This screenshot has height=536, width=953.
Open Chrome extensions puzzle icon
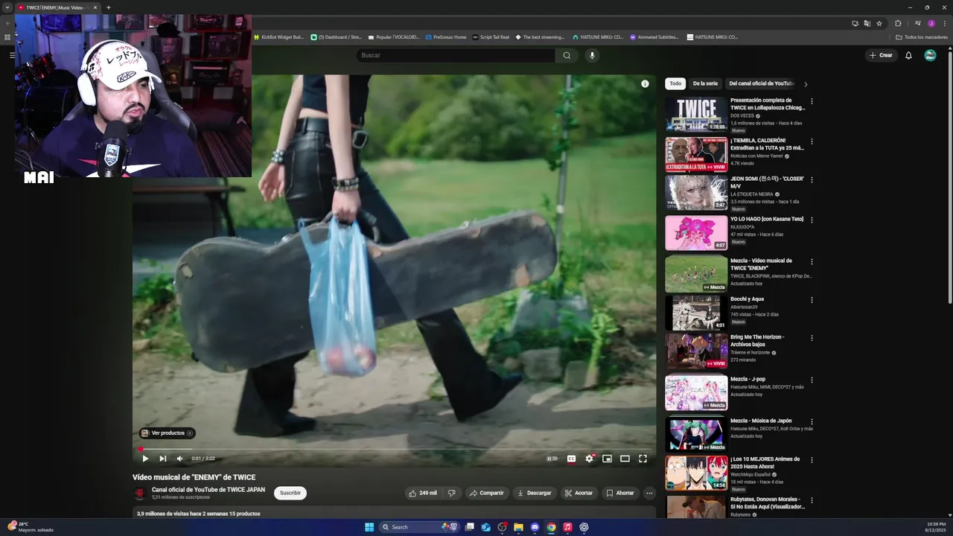[x=898, y=23]
